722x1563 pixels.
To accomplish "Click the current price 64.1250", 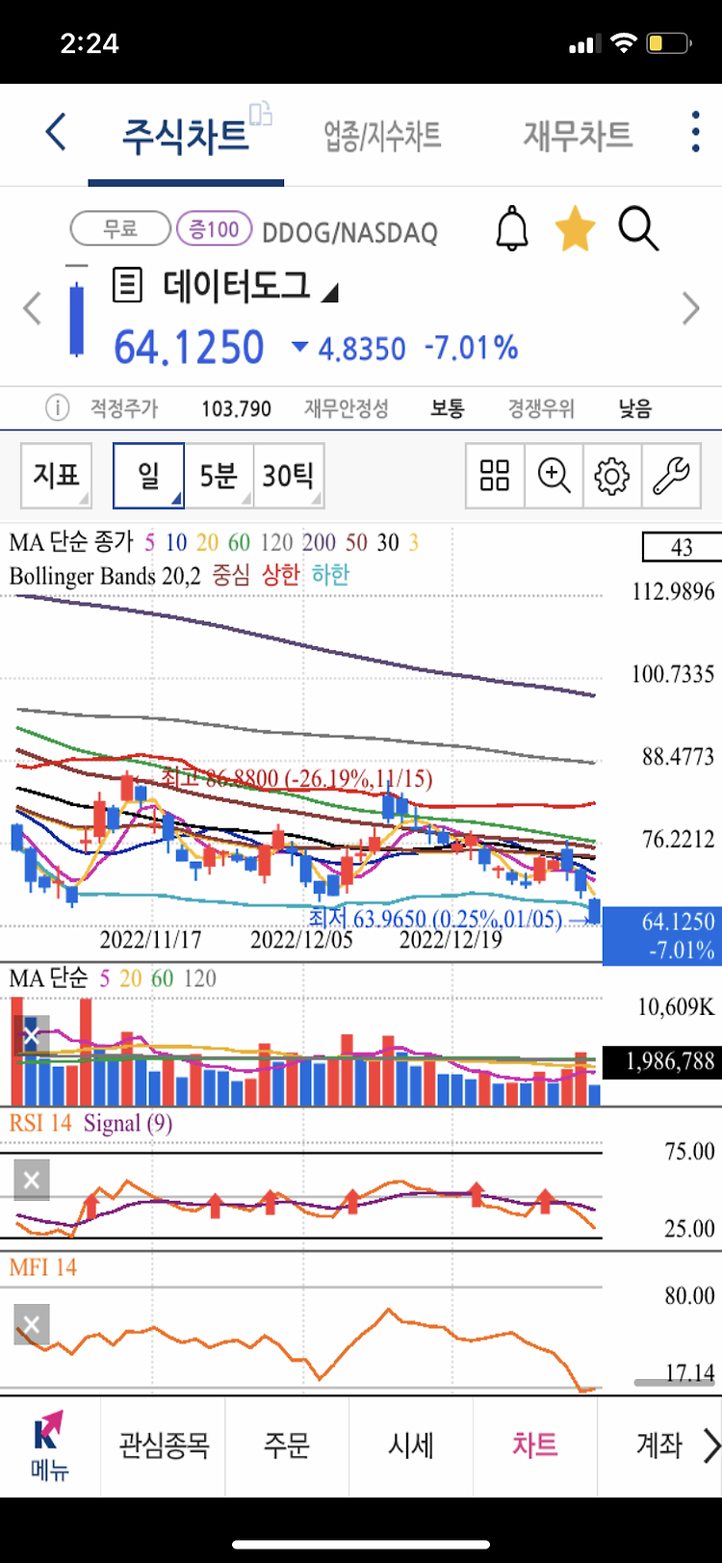I will coord(189,348).
